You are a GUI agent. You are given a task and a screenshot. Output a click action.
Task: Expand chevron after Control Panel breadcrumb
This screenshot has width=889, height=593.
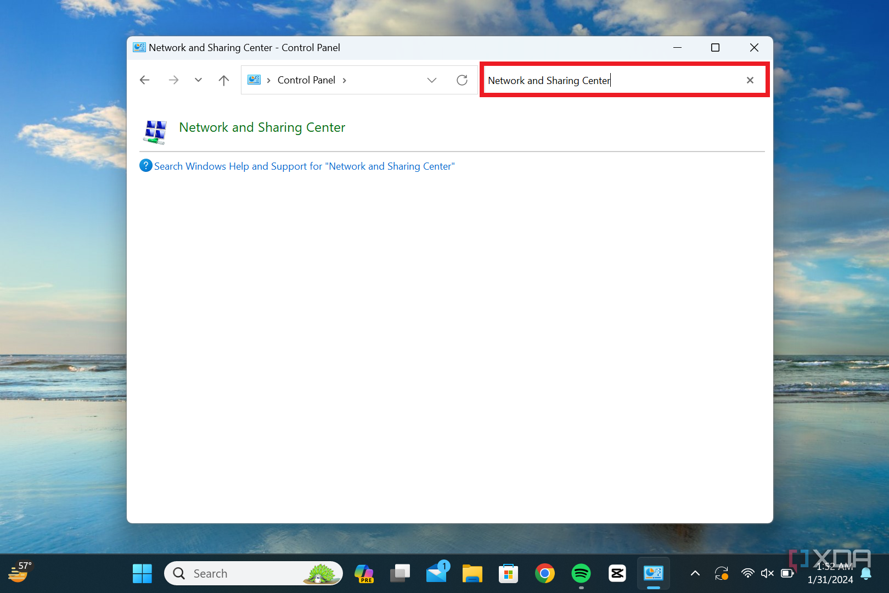click(345, 80)
